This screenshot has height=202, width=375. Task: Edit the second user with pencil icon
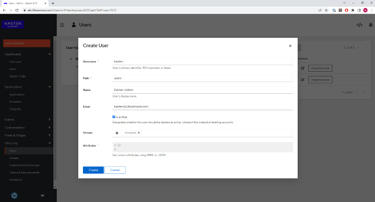pyautogui.click(x=302, y=80)
